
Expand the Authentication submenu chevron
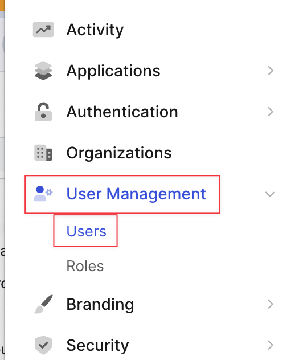[271, 112]
